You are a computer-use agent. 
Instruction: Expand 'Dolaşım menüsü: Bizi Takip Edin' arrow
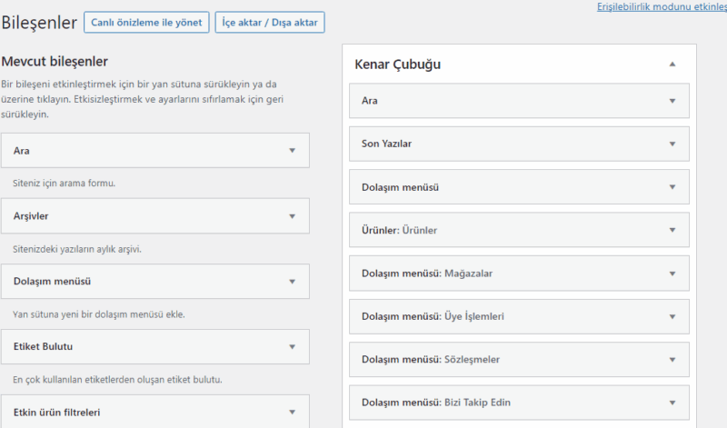pyautogui.click(x=672, y=403)
